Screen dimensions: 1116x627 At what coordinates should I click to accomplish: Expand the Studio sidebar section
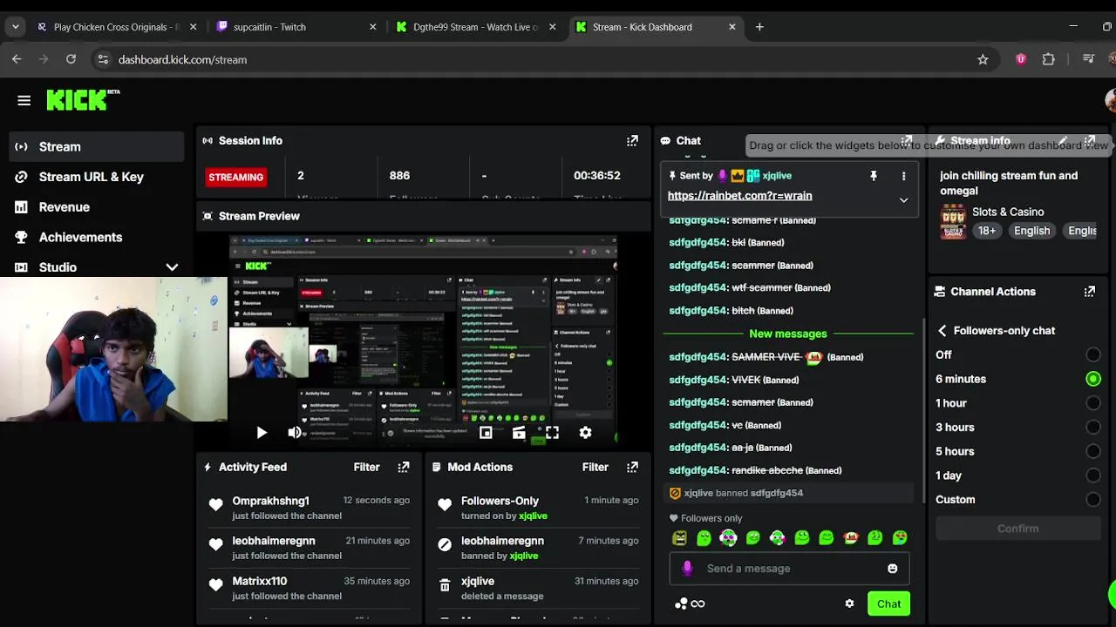pyautogui.click(x=172, y=267)
